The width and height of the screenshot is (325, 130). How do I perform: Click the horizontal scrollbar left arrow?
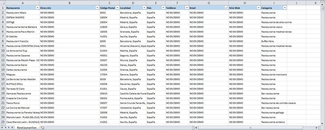[x=196, y=128]
